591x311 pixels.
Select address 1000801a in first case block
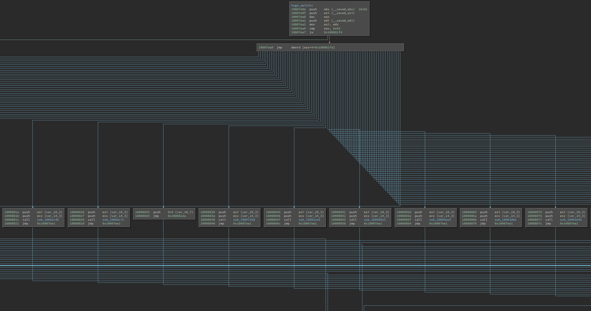pyautogui.click(x=11, y=212)
